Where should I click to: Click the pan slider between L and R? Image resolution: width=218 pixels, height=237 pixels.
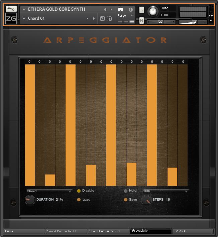coord(161,22)
